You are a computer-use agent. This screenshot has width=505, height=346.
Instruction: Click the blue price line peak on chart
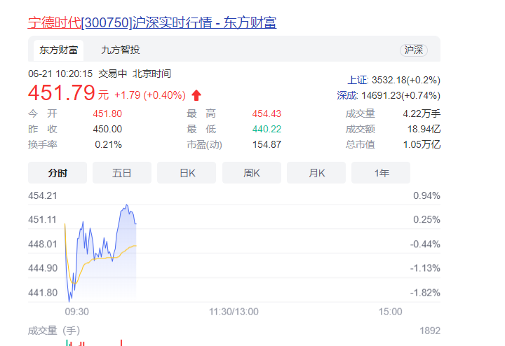click(127, 205)
